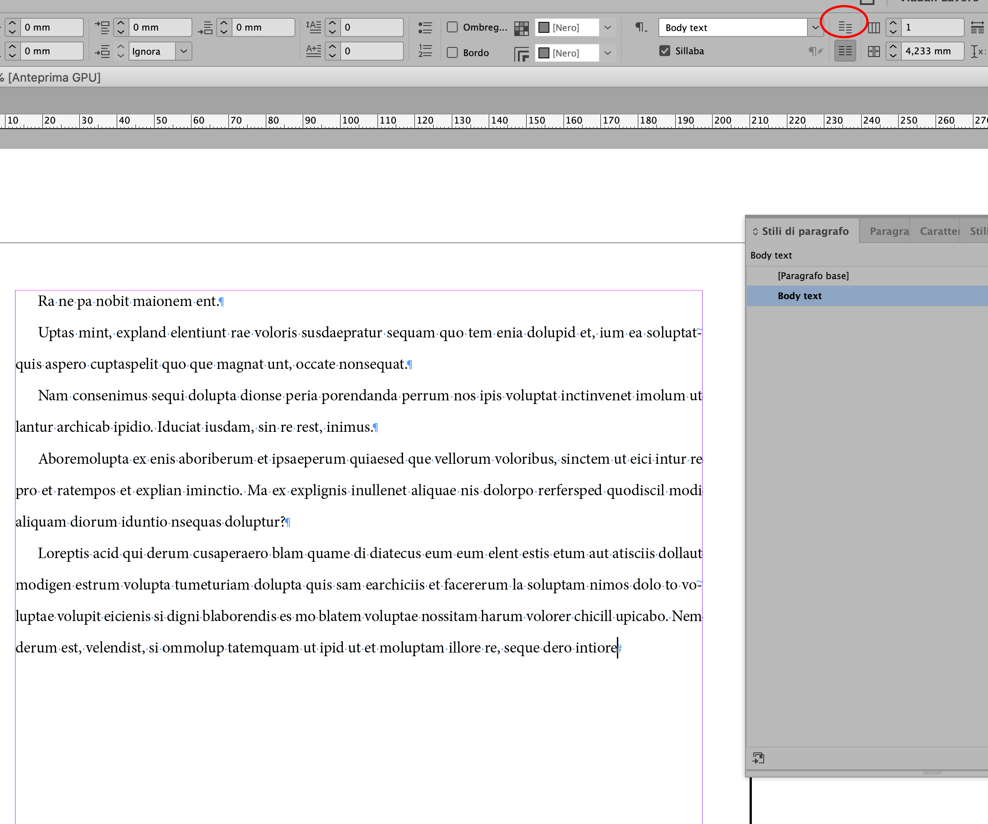Viewport: 988px width, 824px height.
Task: Click the [Nero] border color swatch
Action: point(544,53)
